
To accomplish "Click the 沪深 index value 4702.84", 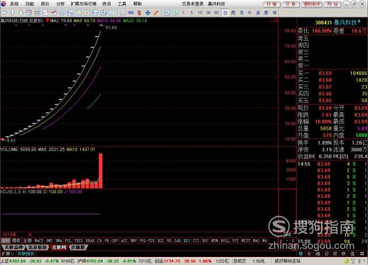I will 95,261.
